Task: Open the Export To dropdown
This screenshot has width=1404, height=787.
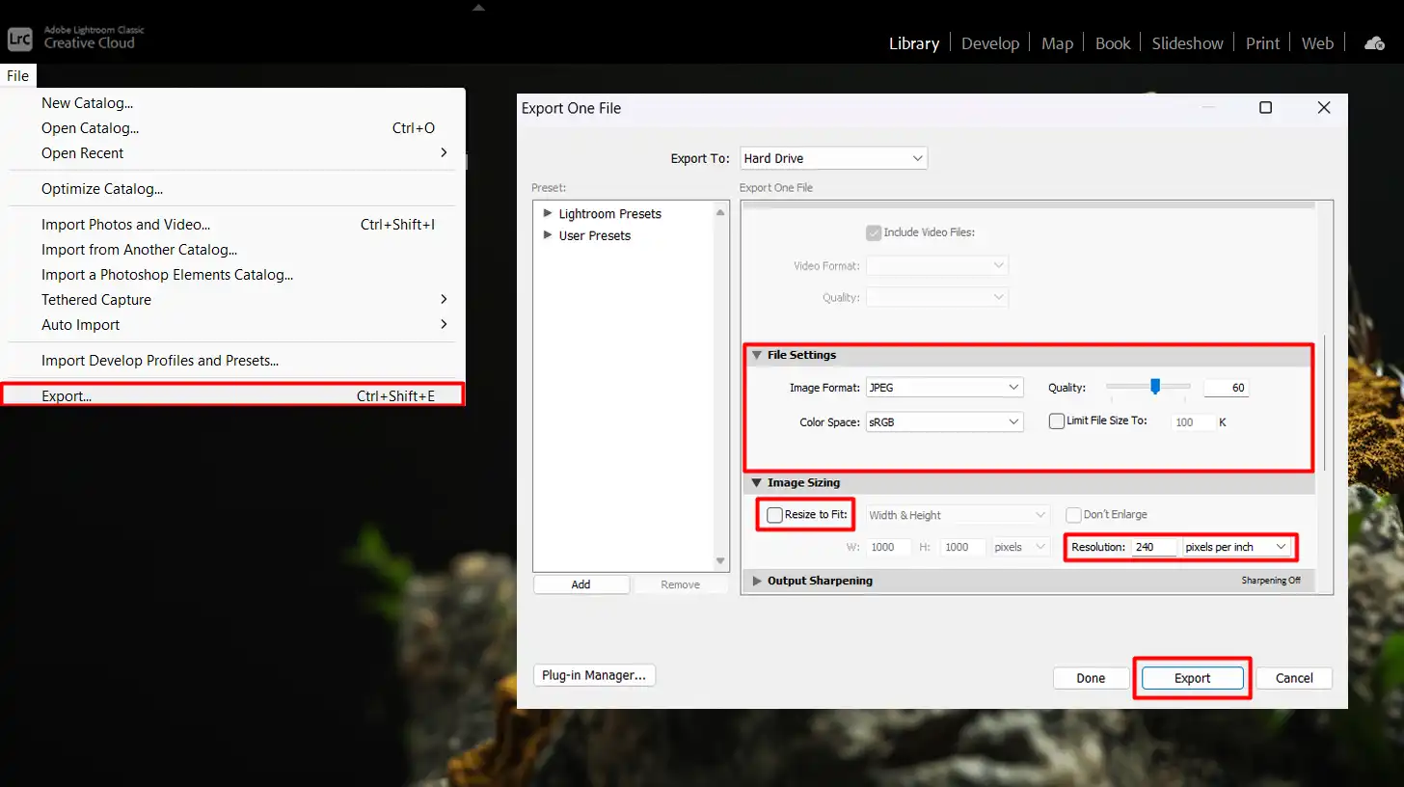Action: click(833, 158)
